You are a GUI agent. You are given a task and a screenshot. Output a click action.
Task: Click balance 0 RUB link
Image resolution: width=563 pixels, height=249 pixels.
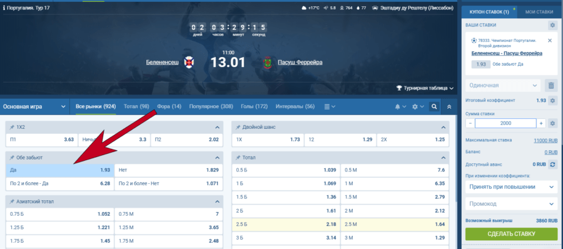[550, 152]
